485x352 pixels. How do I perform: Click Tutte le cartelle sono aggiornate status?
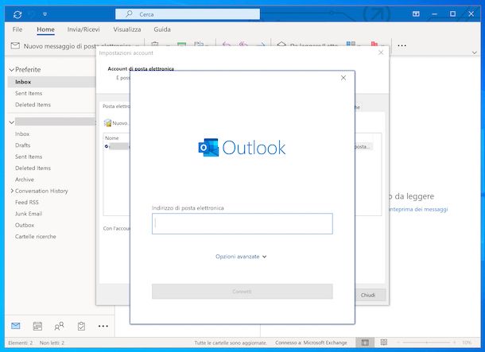point(231,342)
